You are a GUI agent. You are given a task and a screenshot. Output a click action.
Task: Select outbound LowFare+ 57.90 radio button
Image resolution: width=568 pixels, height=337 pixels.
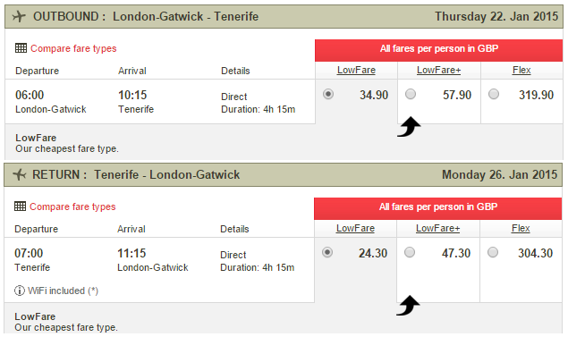point(411,94)
